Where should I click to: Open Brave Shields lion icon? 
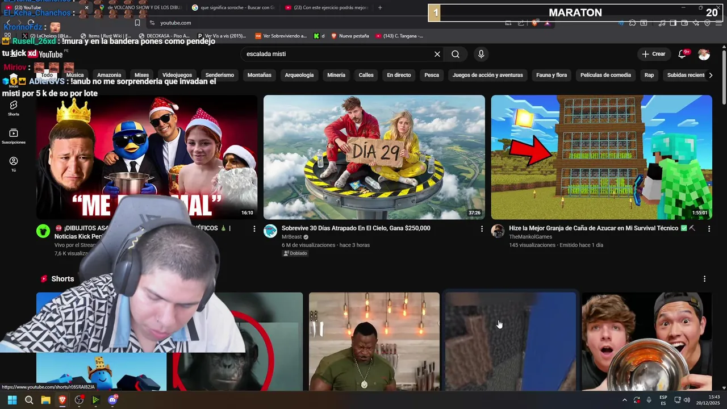point(534,23)
